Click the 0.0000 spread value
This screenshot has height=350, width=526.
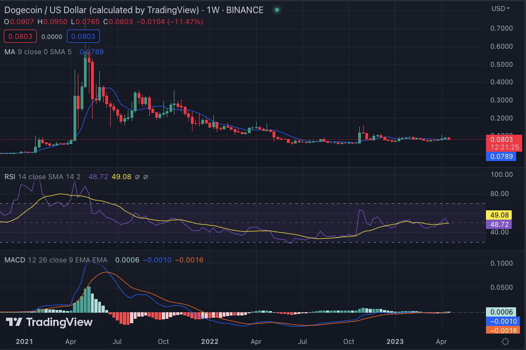[52, 37]
